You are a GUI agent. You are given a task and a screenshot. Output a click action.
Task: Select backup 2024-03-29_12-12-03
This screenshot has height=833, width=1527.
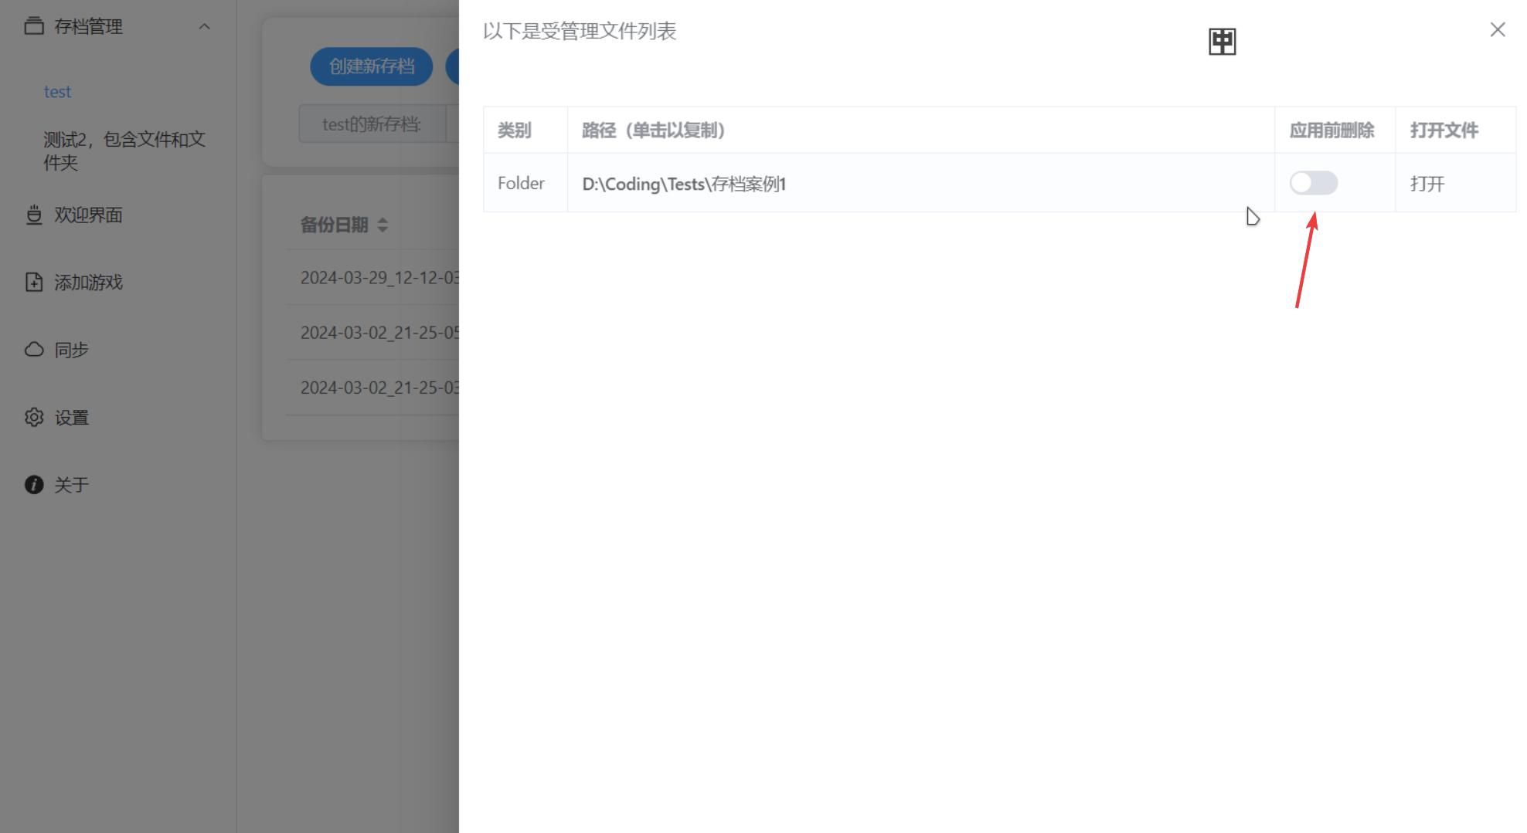coord(379,277)
